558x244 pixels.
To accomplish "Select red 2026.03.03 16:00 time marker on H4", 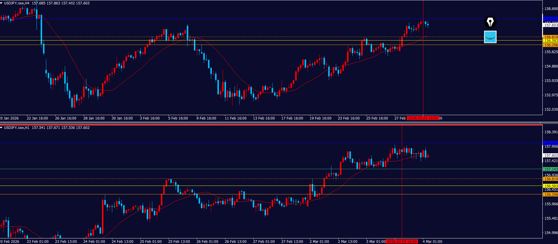I will point(423,118).
